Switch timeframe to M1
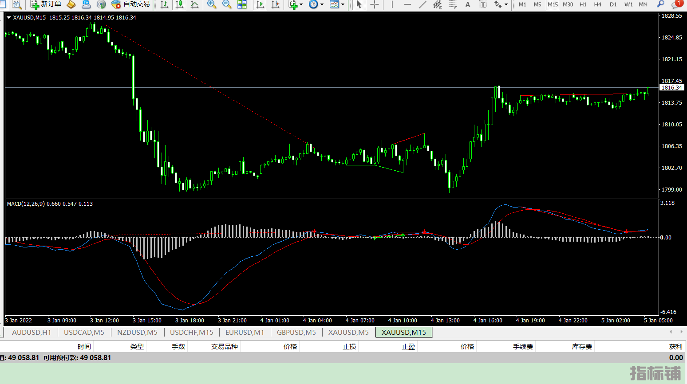The width and height of the screenshot is (687, 384). pos(522,4)
